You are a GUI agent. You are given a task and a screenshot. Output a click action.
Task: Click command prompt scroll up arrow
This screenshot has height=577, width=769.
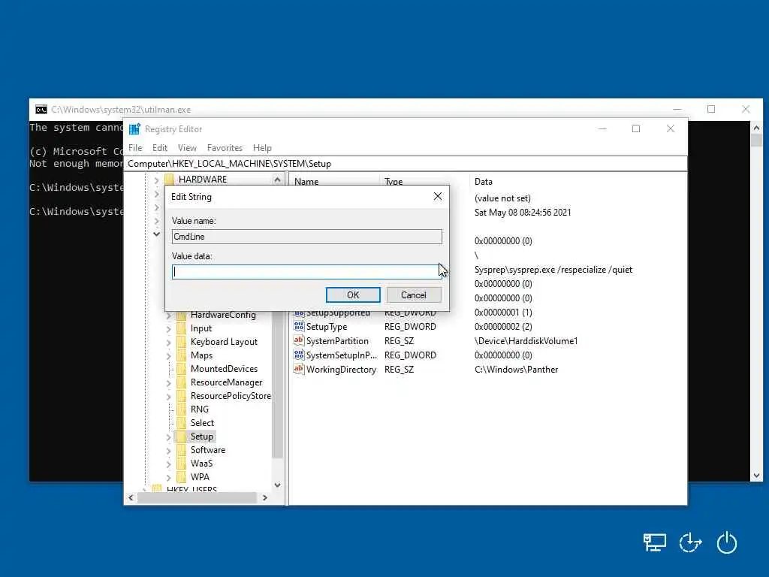coord(756,128)
